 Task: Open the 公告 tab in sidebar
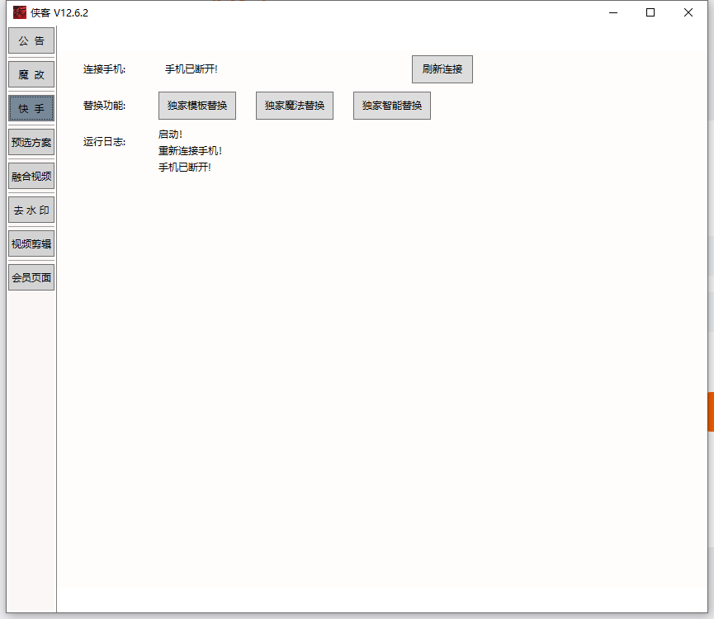[31, 40]
